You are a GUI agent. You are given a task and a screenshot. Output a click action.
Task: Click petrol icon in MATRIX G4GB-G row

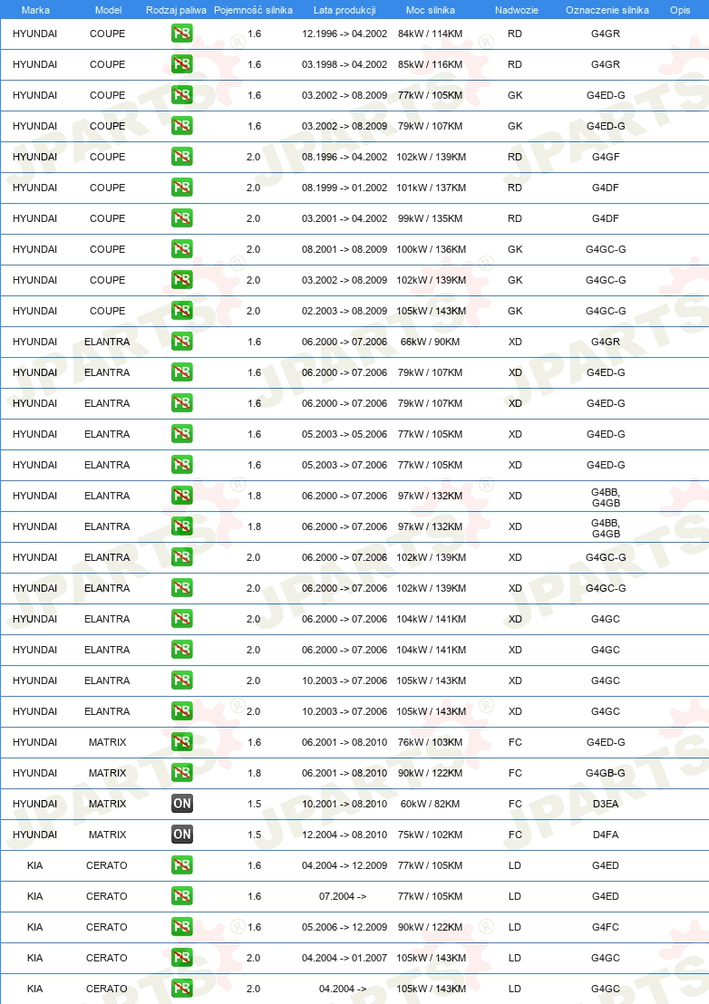[182, 773]
